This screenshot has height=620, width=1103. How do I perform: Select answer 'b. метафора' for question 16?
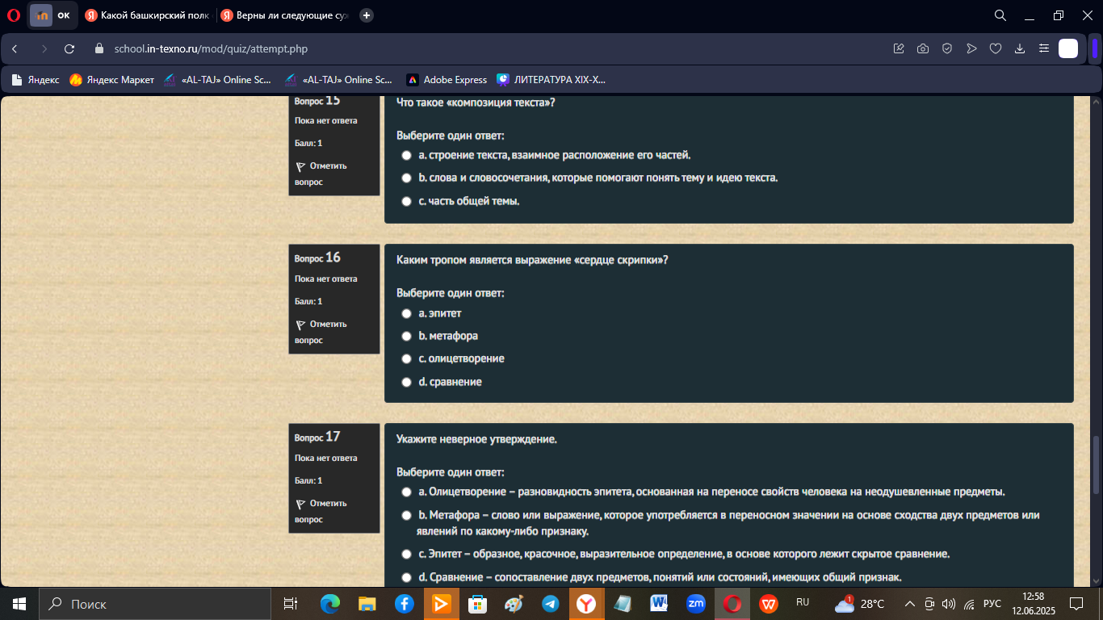point(407,336)
